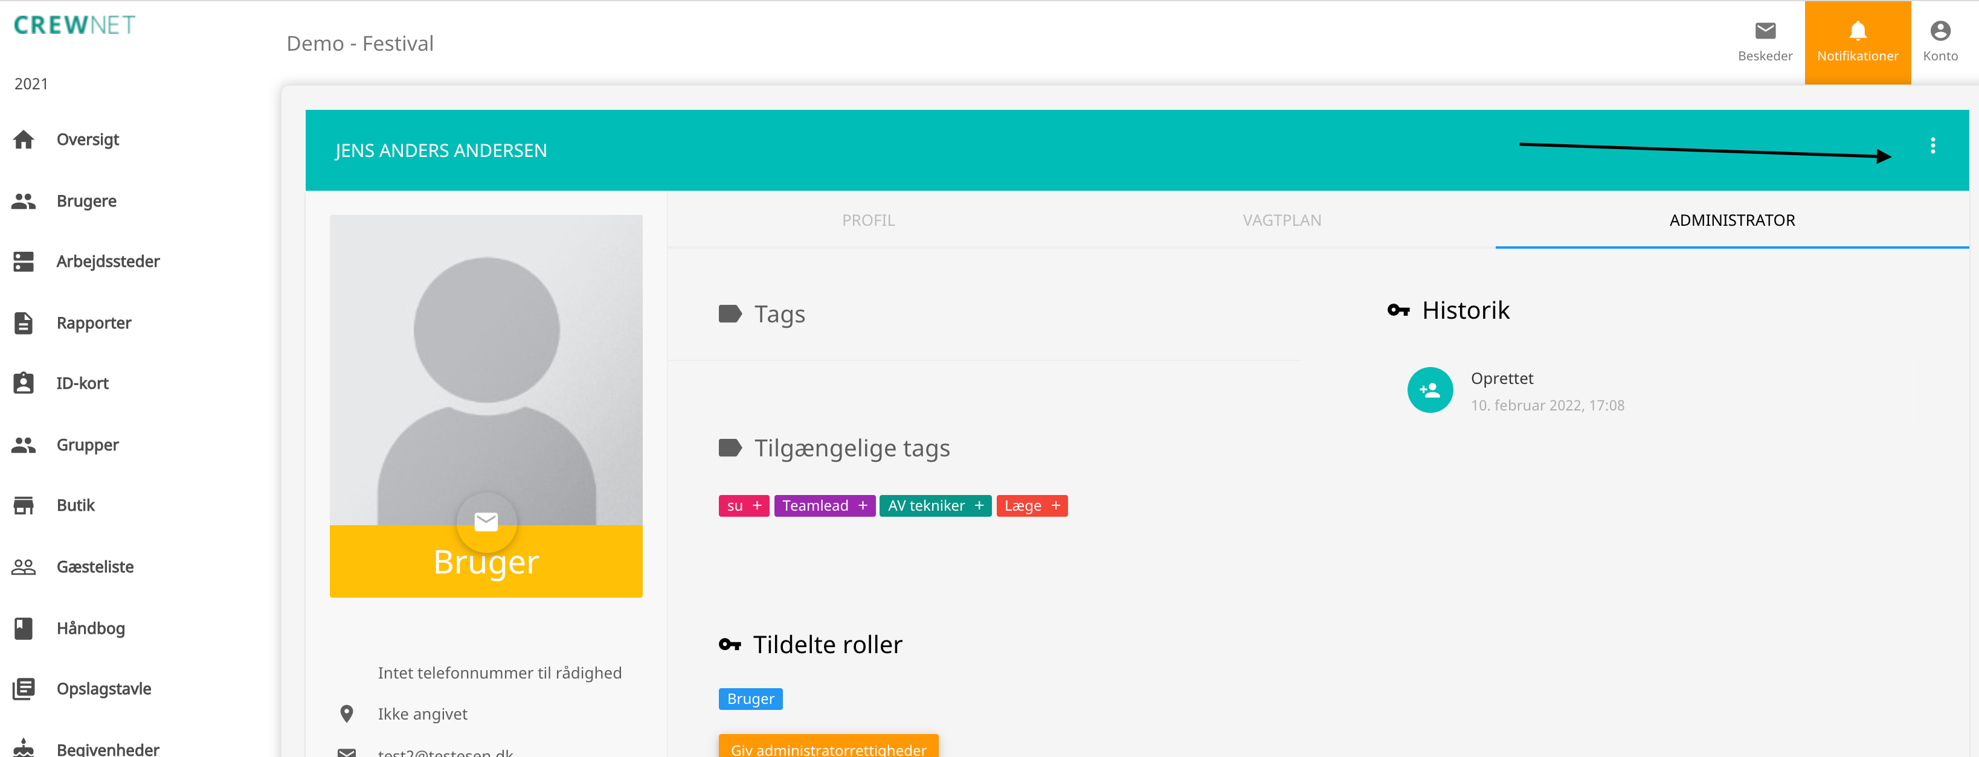The image size is (1979, 757).
Task: Open Beskeder envelope icon
Action: (x=1765, y=31)
